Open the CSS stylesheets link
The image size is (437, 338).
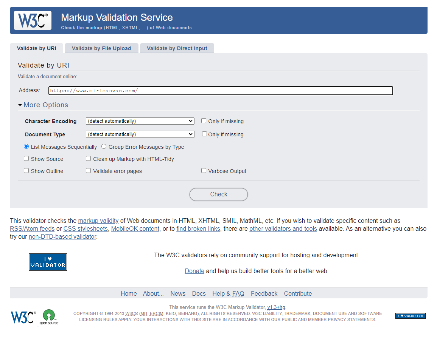pyautogui.click(x=86, y=229)
